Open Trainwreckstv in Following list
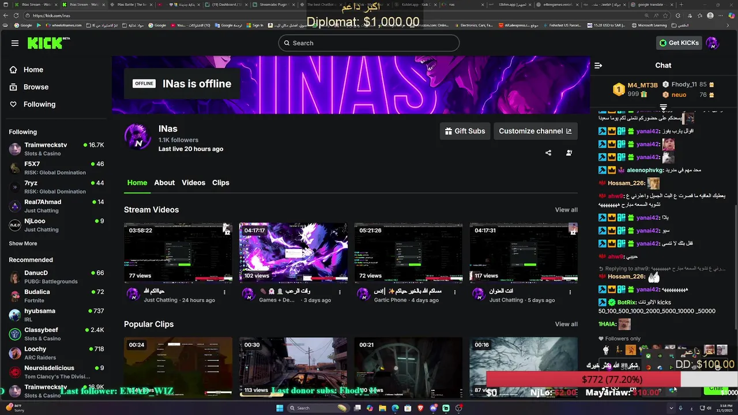This screenshot has height=415, width=738. tap(56, 149)
